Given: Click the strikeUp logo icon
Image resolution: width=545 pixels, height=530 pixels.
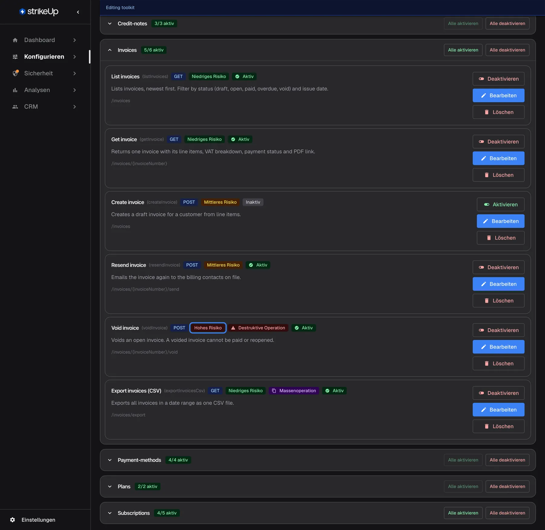Looking at the screenshot, I should (22, 12).
